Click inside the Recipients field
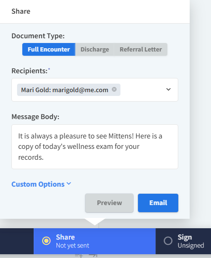The height and width of the screenshot is (258, 211). coord(95,90)
